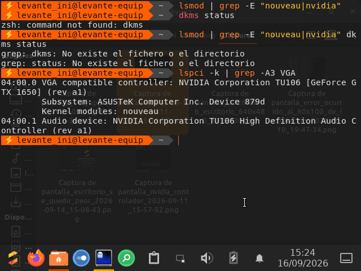This screenshot has width=361, height=271.
Task: Open the application launcher in the taskbar
Action: coord(13,258)
